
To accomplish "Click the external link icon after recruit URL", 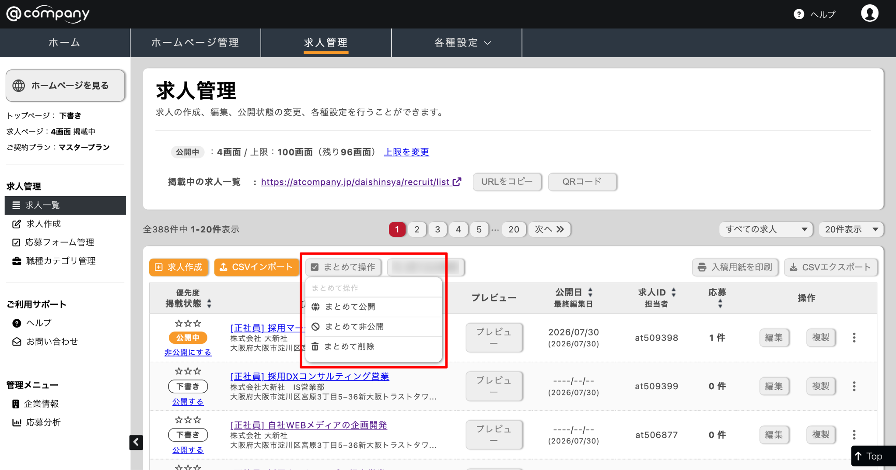I will pos(457,182).
